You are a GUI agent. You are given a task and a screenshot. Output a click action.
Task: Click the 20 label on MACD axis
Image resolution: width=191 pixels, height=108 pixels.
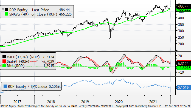pyautogui.click(x=180, y=56)
